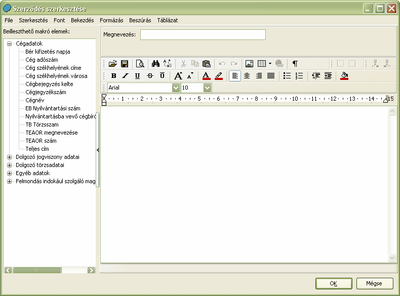Click the Redo arrow icon

234,63
